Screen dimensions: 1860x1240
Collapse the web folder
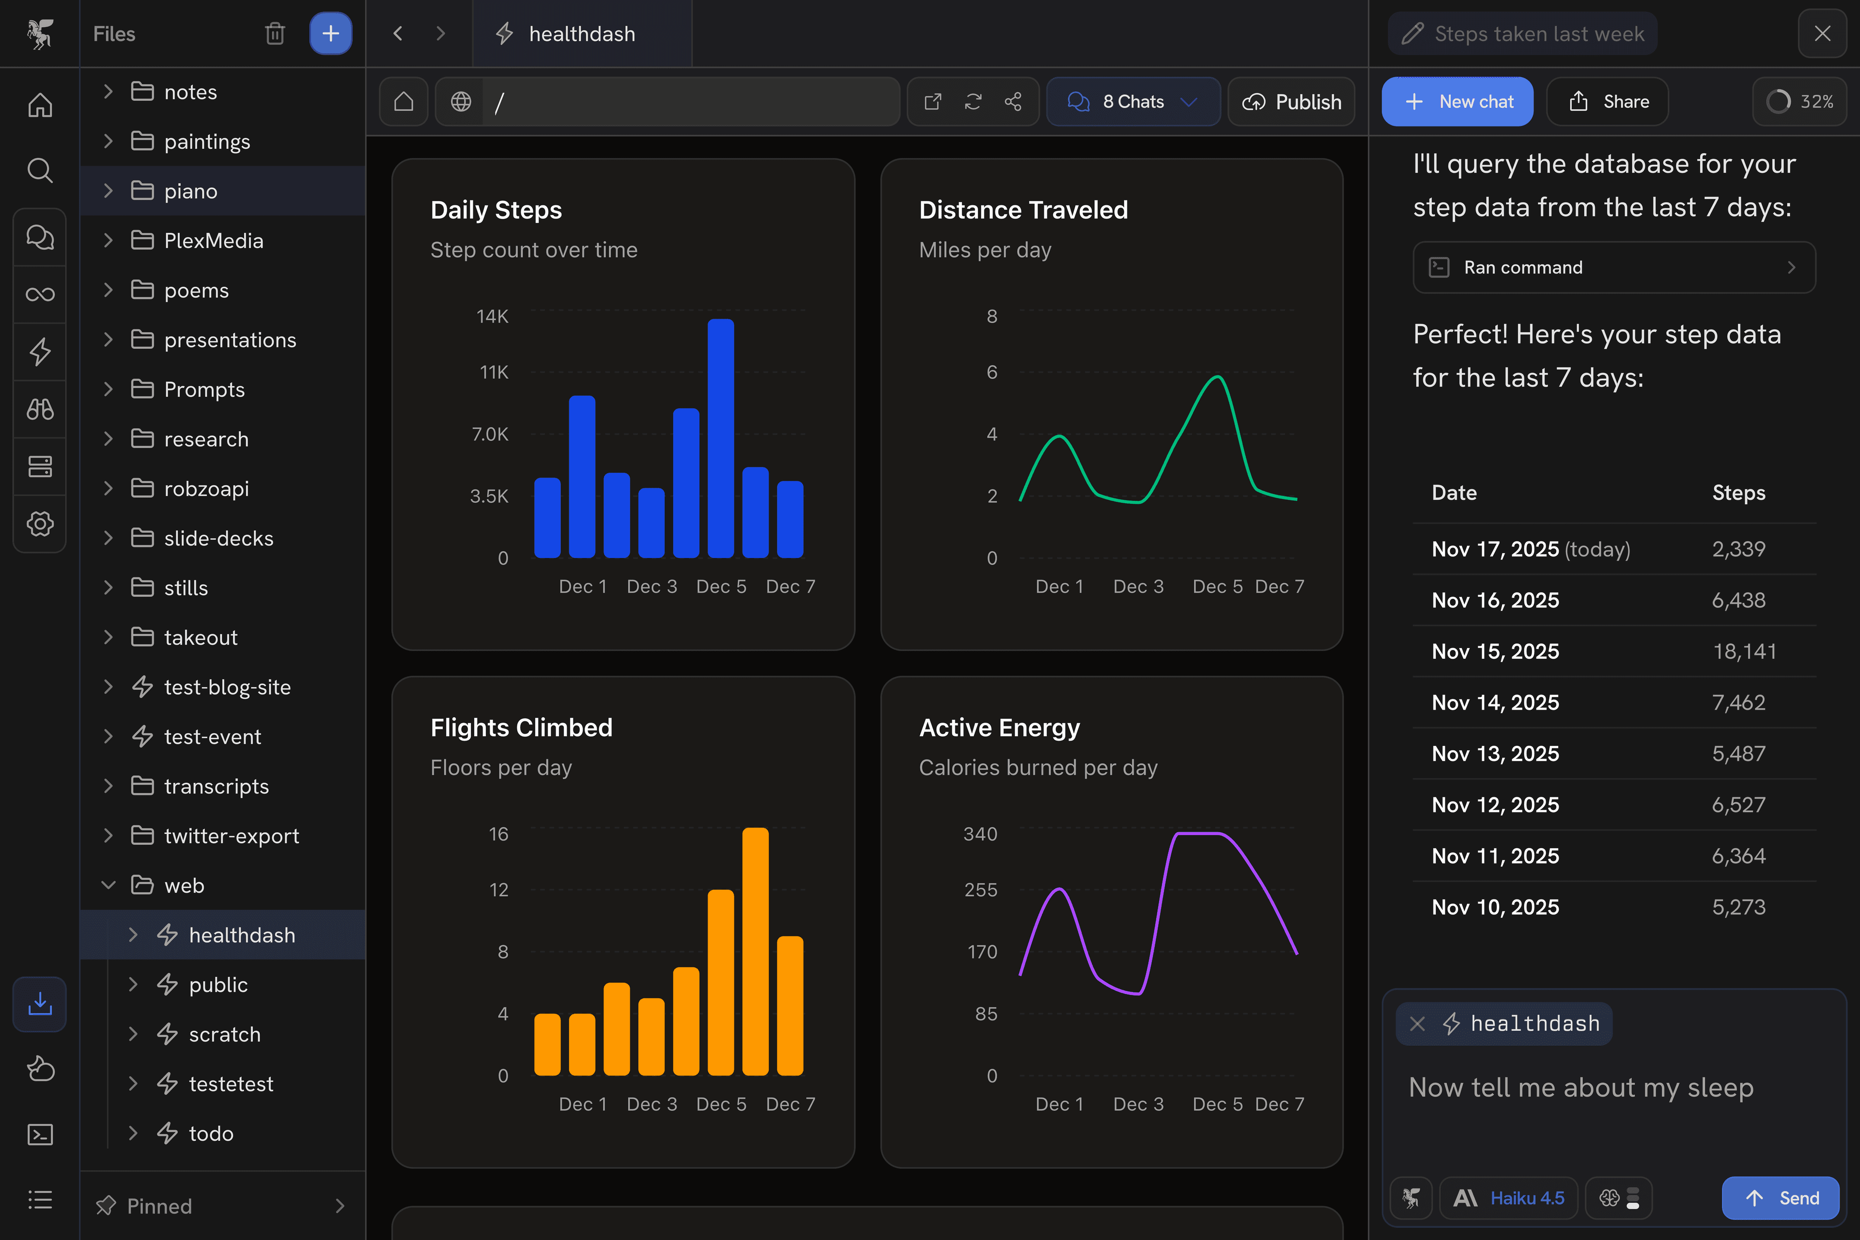(x=109, y=886)
